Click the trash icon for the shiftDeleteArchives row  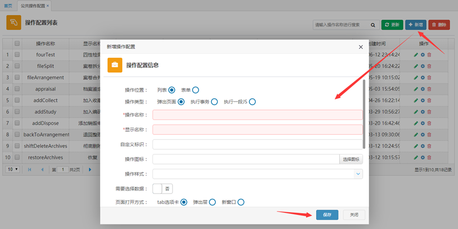[429, 146]
